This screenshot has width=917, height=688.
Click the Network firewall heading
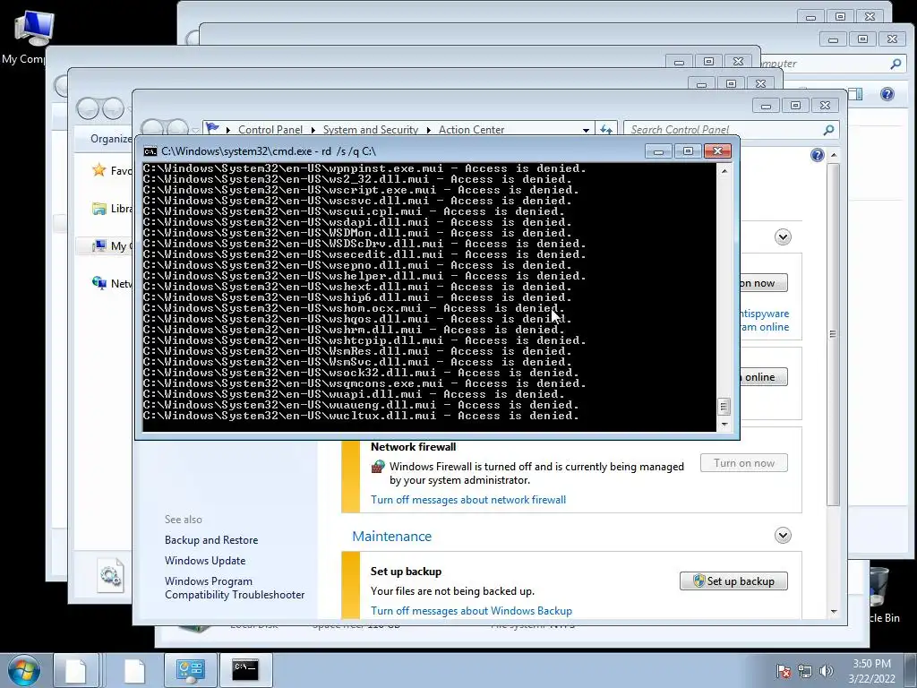tap(413, 447)
